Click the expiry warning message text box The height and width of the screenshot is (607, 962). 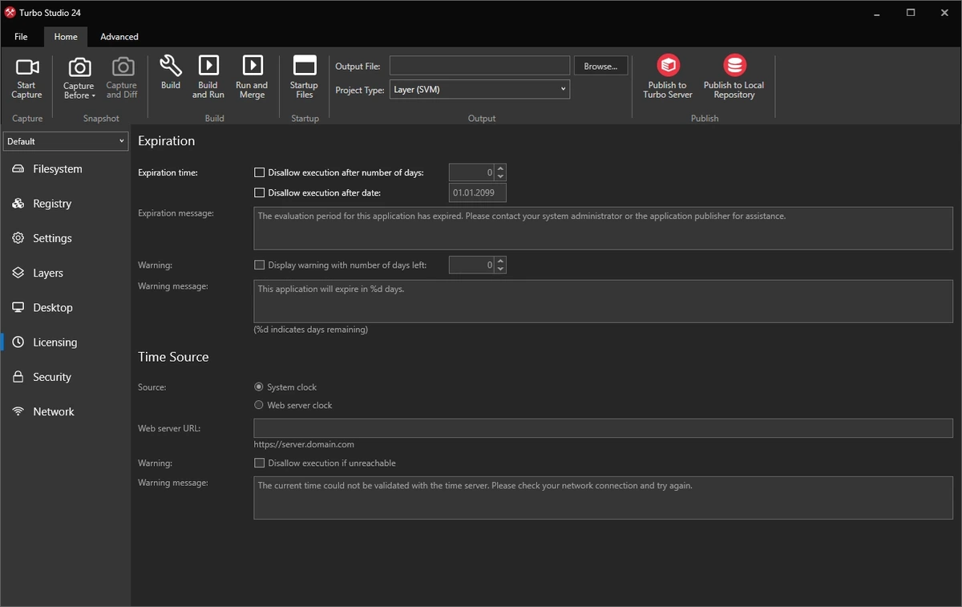603,301
